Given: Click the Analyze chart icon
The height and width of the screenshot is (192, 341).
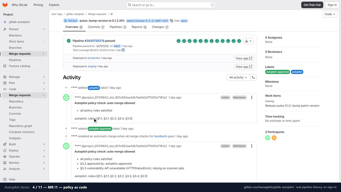Looking at the screenshot, I should coord(5,169).
